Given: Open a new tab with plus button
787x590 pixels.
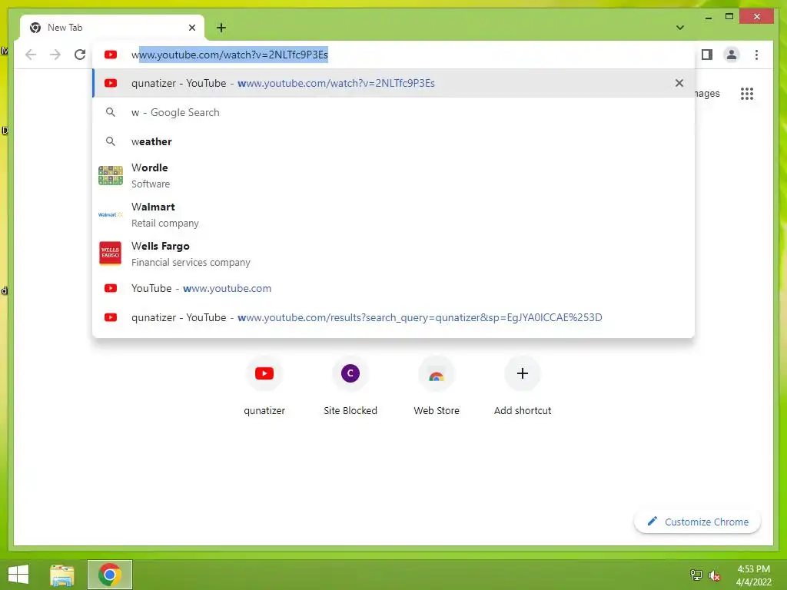Looking at the screenshot, I should tap(221, 28).
